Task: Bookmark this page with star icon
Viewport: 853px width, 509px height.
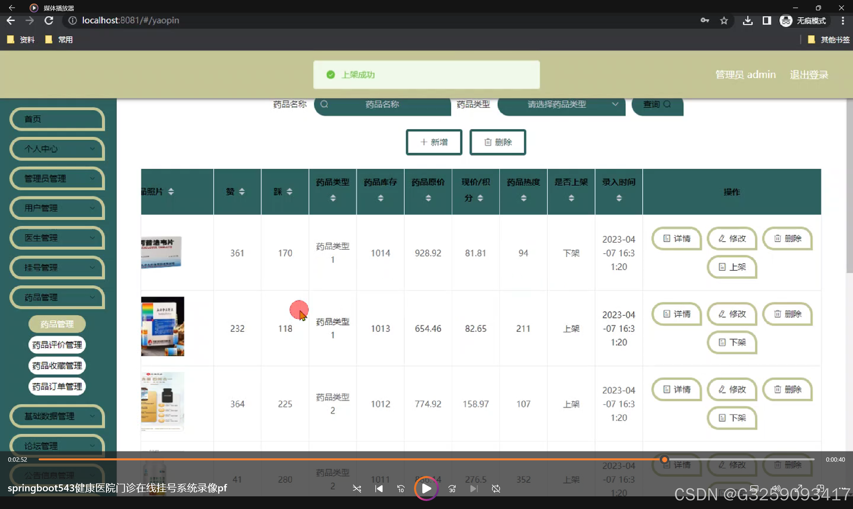Action: coord(724,21)
